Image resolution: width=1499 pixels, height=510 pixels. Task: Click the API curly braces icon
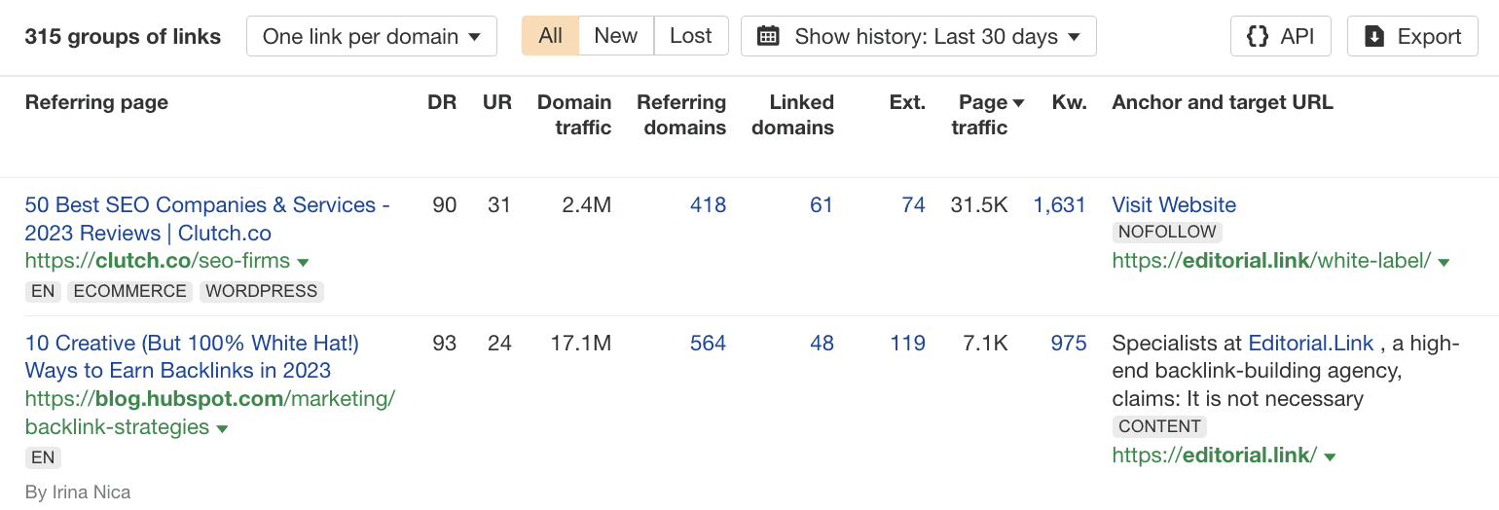[1258, 36]
